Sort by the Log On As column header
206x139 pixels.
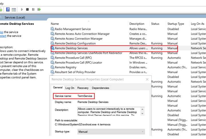click(197, 24)
